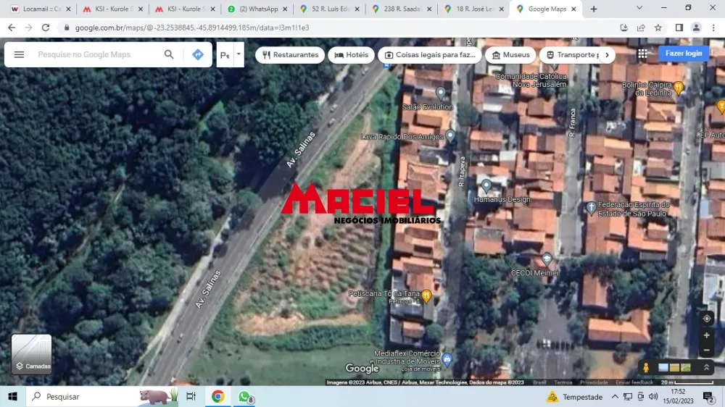The width and height of the screenshot is (725, 407).
Task: Select the Street View pegman
Action: [x=646, y=368]
